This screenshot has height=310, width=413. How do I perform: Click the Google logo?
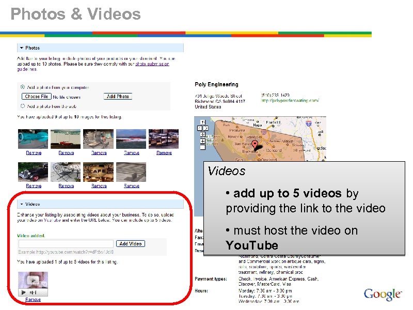click(382, 293)
